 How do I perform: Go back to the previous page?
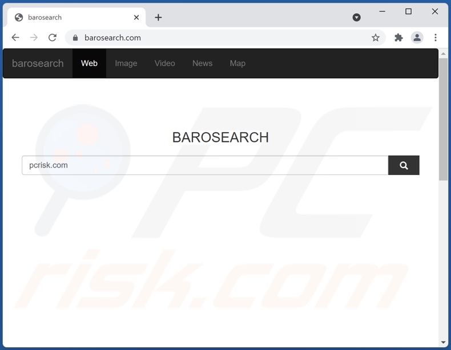[x=15, y=38]
